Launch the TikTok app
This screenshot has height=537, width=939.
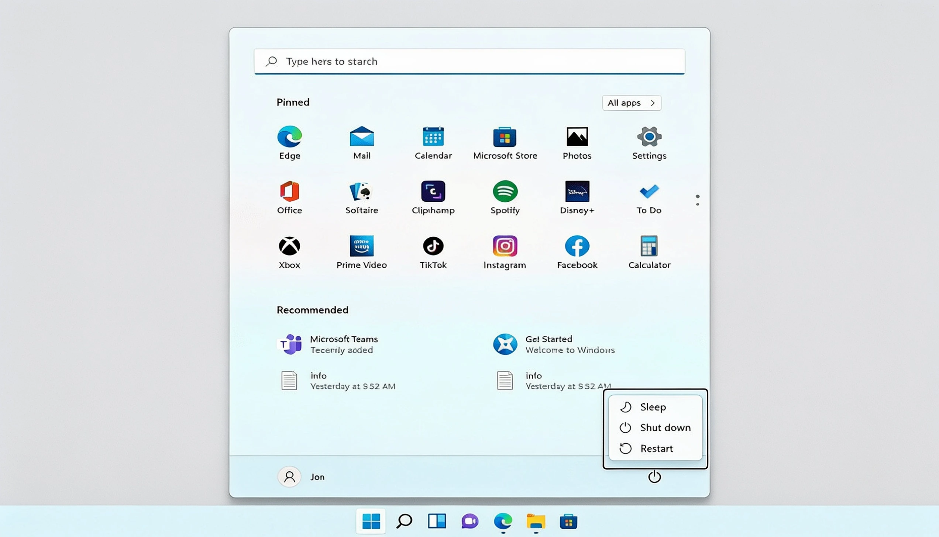[x=433, y=252]
